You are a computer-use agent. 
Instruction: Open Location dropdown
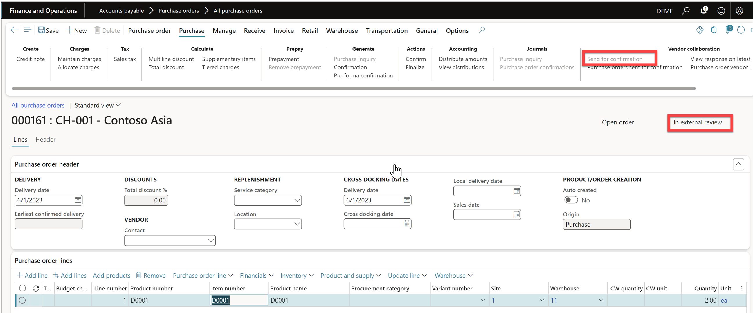tap(297, 224)
